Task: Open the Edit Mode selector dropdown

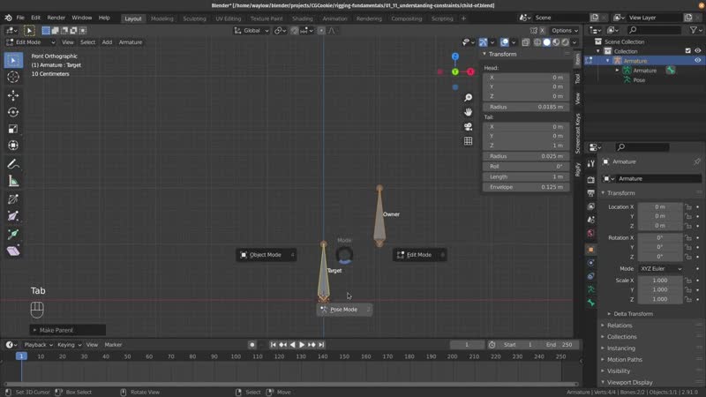Action: click(x=31, y=42)
